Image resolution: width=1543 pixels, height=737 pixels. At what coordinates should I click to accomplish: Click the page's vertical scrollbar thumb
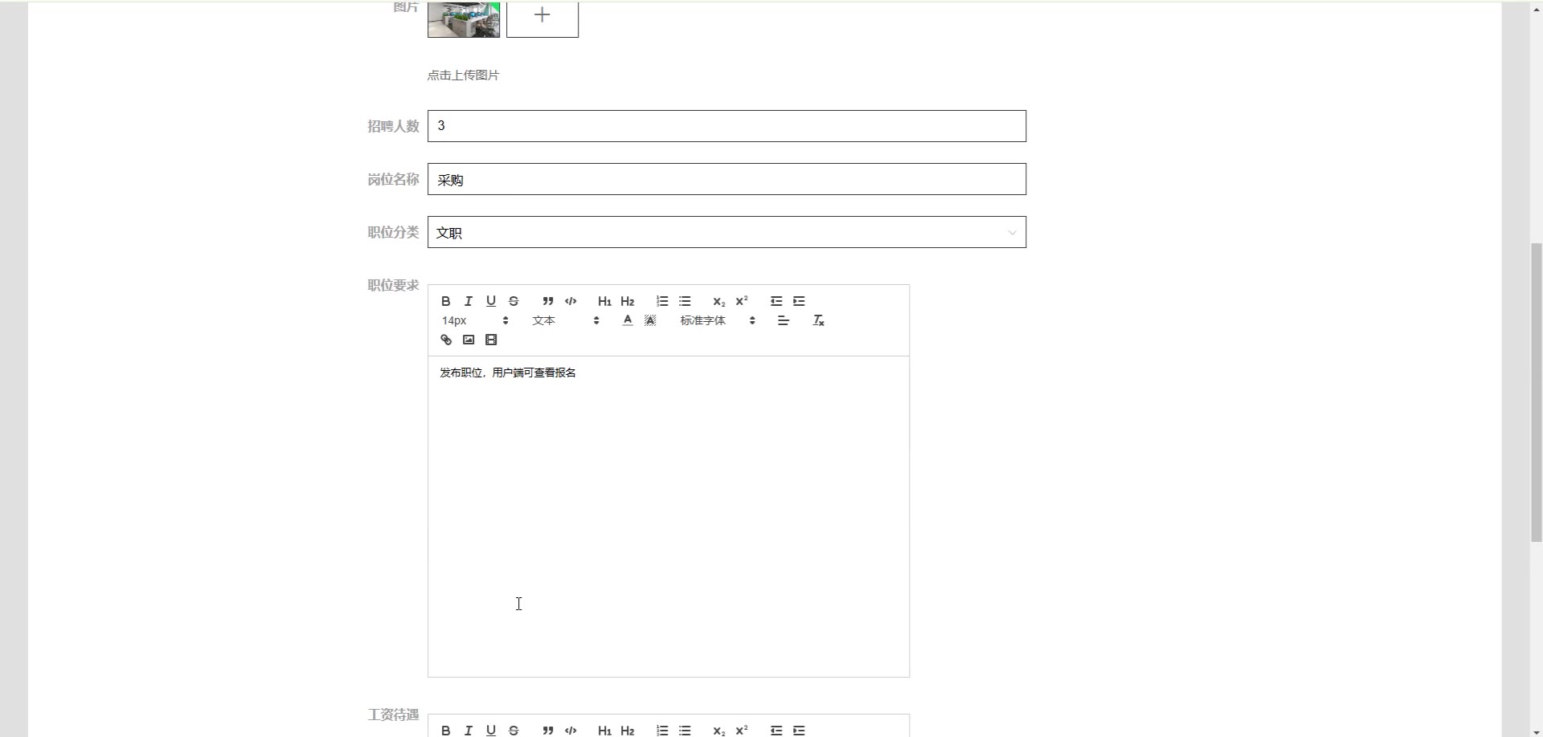pyautogui.click(x=1536, y=392)
